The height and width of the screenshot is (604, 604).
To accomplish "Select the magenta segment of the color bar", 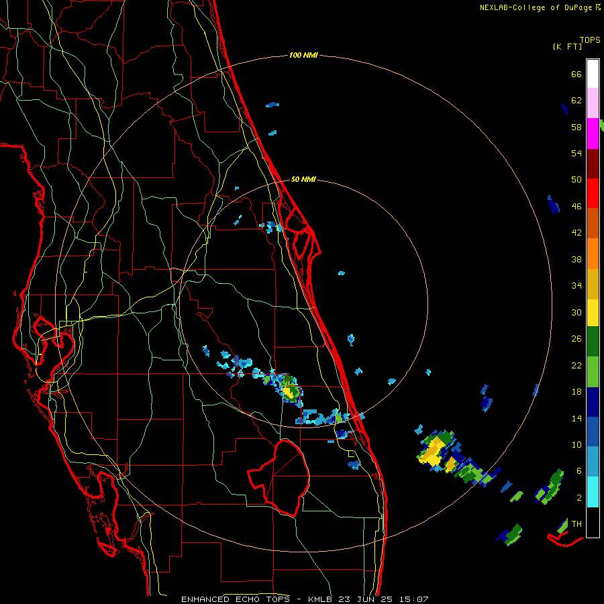I will pyautogui.click(x=593, y=134).
